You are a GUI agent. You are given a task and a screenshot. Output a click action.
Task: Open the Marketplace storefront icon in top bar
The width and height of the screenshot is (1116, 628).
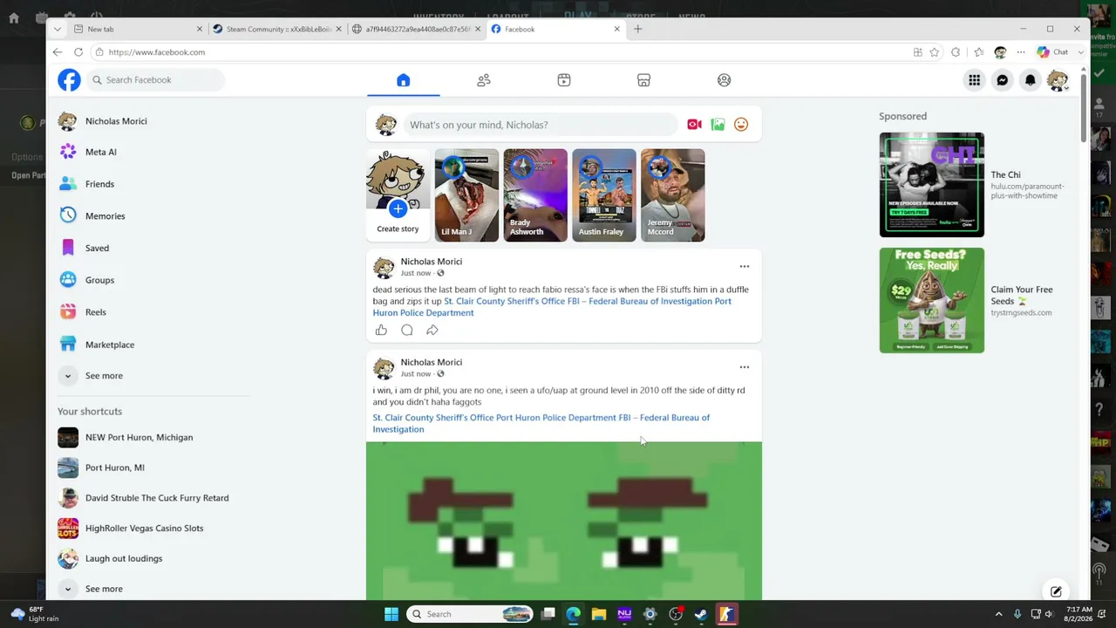point(643,80)
